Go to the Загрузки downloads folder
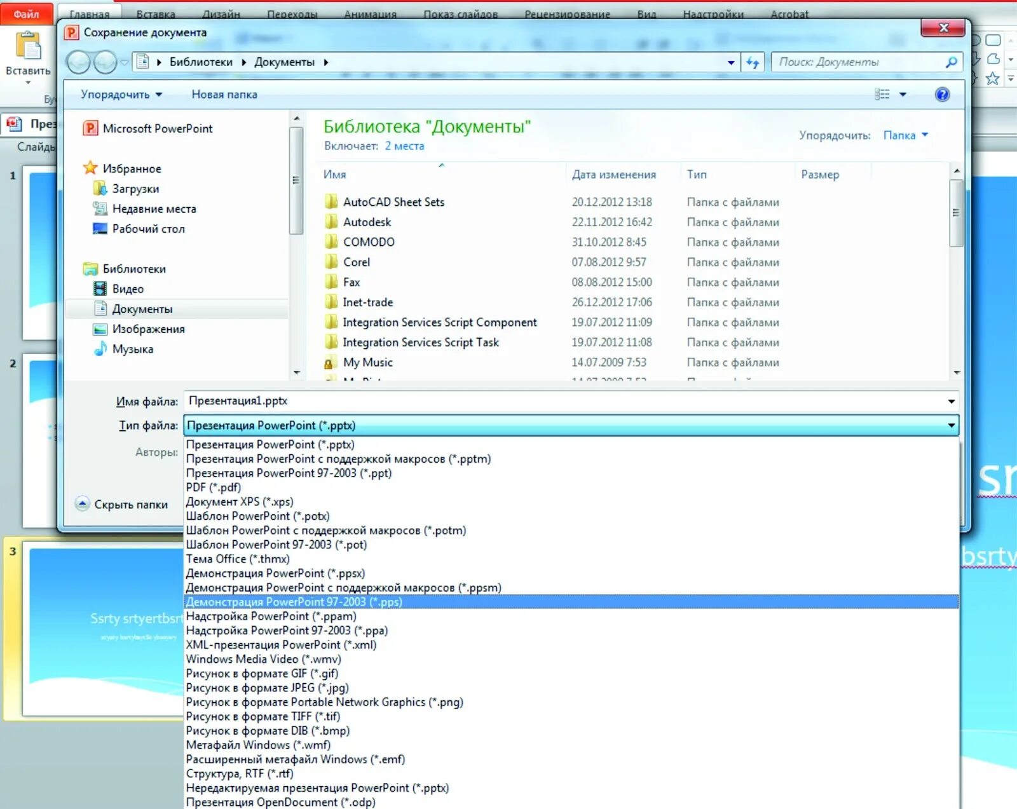This screenshot has height=809, width=1017. click(126, 189)
